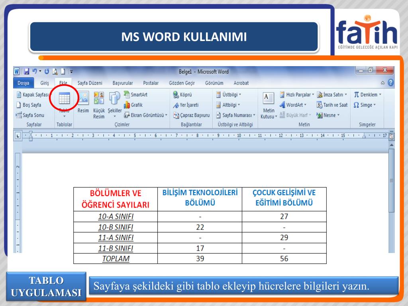Insert a Grafik chart
Screen dimensions: 408x306
click(x=133, y=105)
